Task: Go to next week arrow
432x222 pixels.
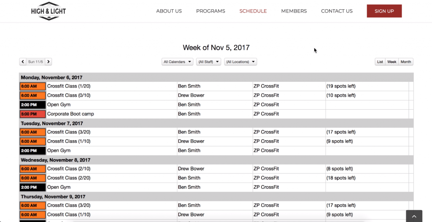Action: 49,62
